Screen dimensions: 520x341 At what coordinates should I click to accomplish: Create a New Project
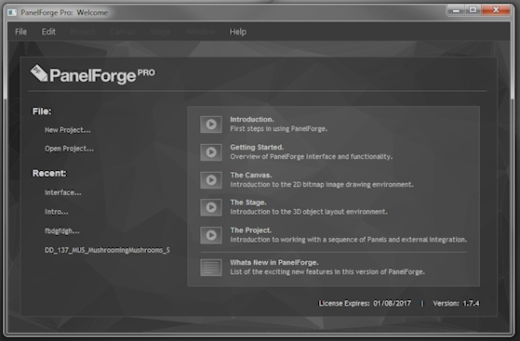point(68,130)
